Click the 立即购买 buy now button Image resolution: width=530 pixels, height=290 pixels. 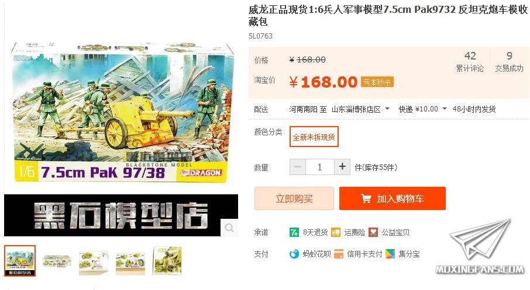tap(294, 198)
